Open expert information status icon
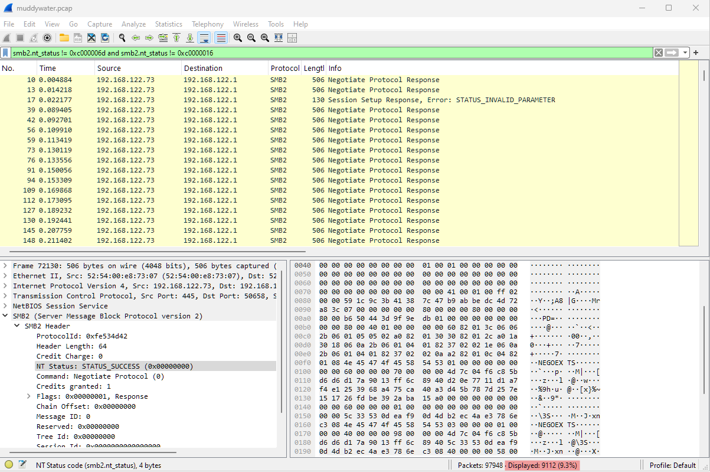710x472 pixels. coord(9,465)
